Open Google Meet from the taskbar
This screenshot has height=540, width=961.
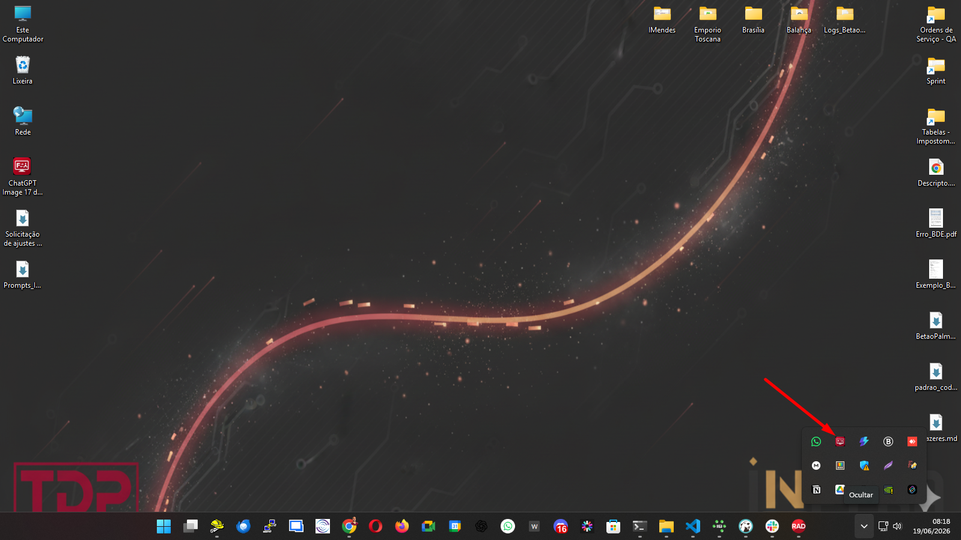pyautogui.click(x=429, y=526)
